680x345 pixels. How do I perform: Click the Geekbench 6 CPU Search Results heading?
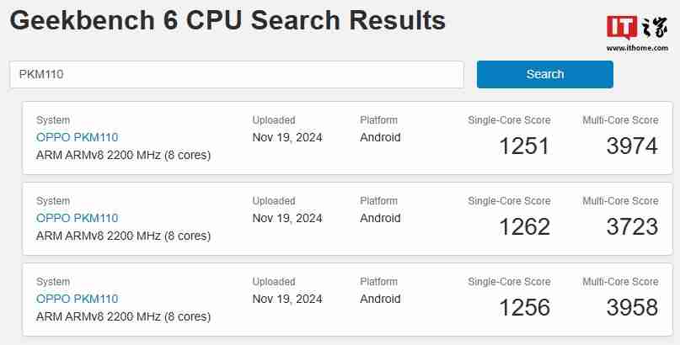(x=228, y=21)
